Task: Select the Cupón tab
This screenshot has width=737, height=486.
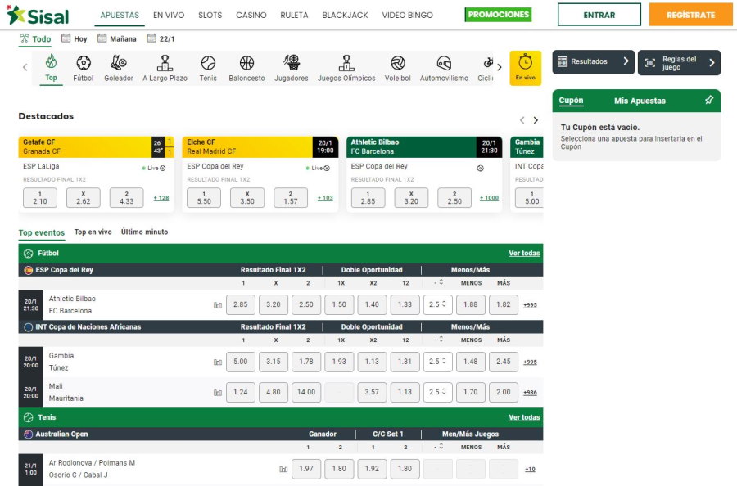Action: coord(571,101)
